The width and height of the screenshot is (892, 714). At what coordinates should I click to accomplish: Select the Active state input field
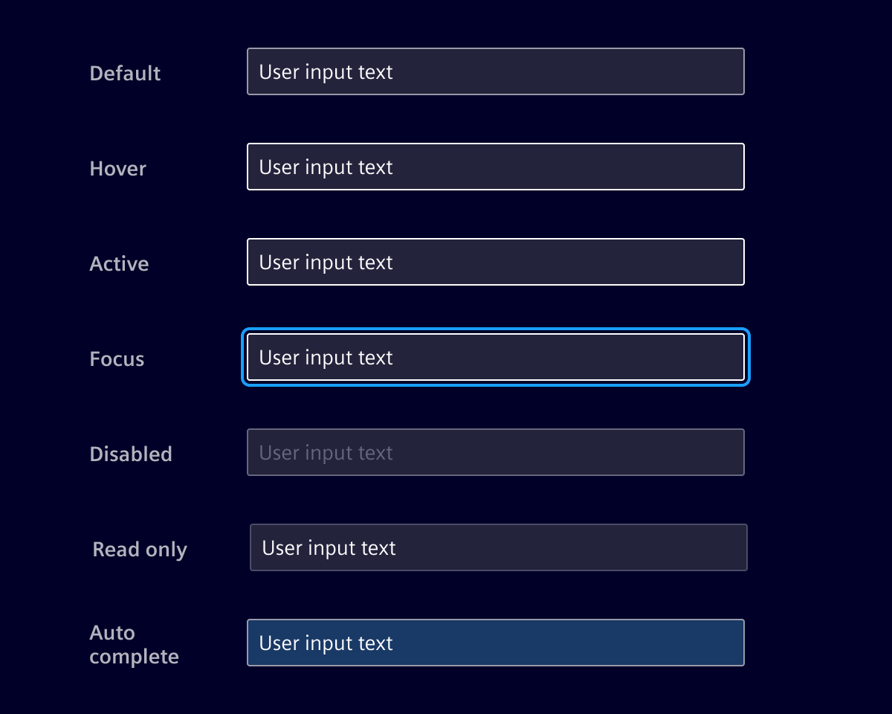point(496,262)
